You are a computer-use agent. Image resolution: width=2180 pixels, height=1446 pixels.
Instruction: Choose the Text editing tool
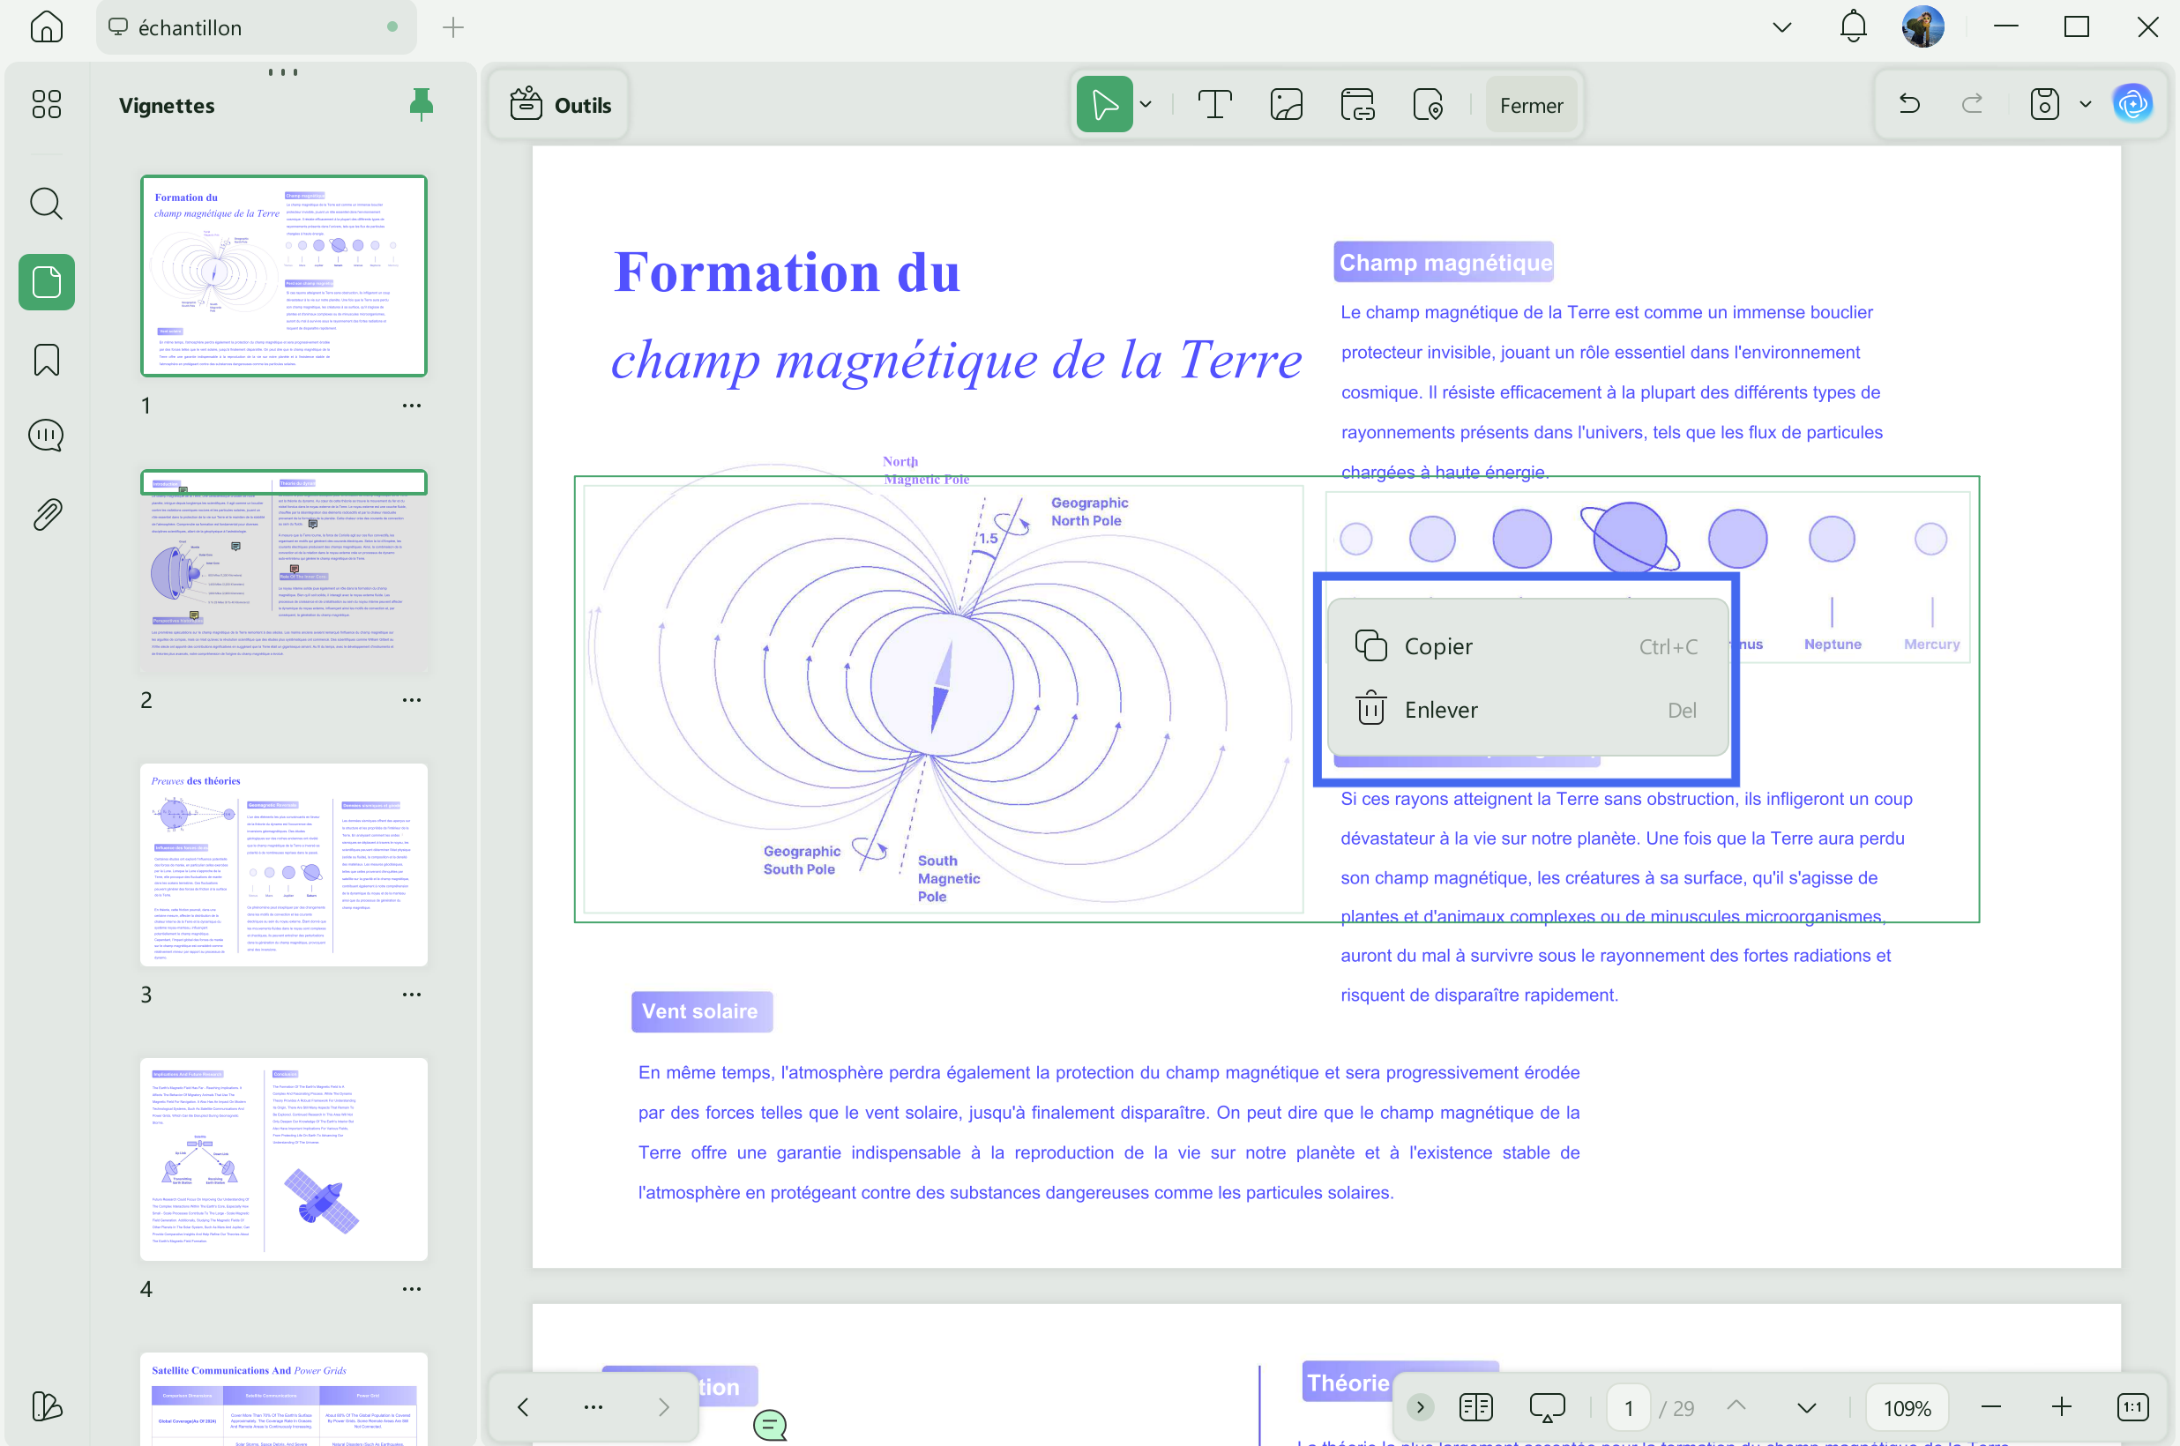(x=1215, y=104)
